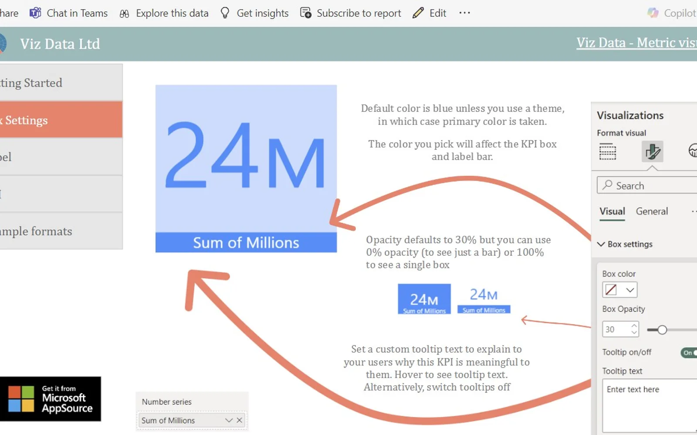Click the 24M KPI box visual
The image size is (697, 435).
246,159
